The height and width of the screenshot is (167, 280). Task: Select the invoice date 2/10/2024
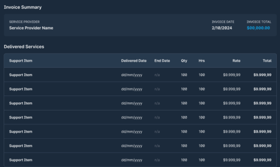(x=222, y=28)
